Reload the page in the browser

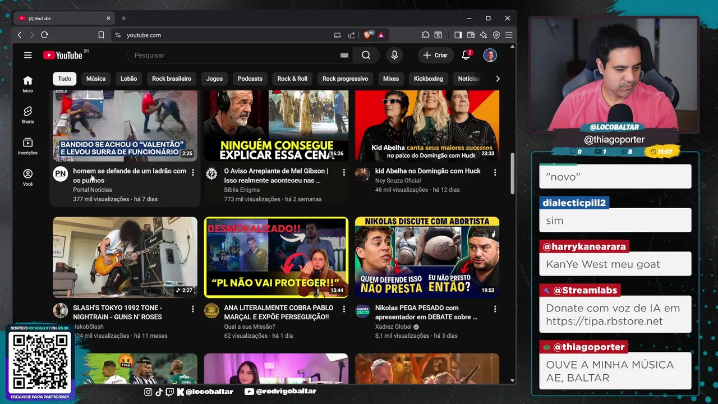(x=44, y=35)
